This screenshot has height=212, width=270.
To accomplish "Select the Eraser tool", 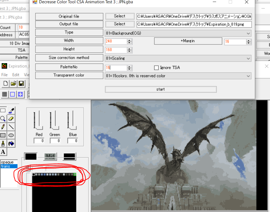I will [x=11, y=119].
